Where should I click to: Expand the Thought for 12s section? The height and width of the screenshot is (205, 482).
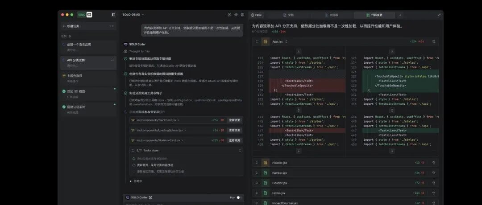point(137,51)
